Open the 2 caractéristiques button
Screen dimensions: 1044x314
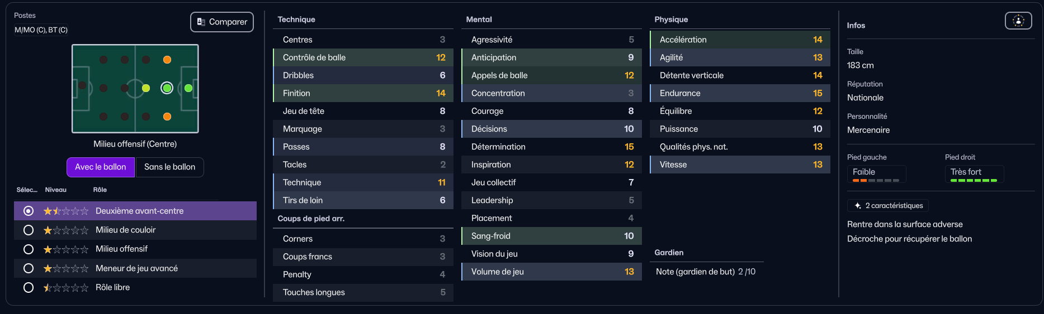click(888, 206)
